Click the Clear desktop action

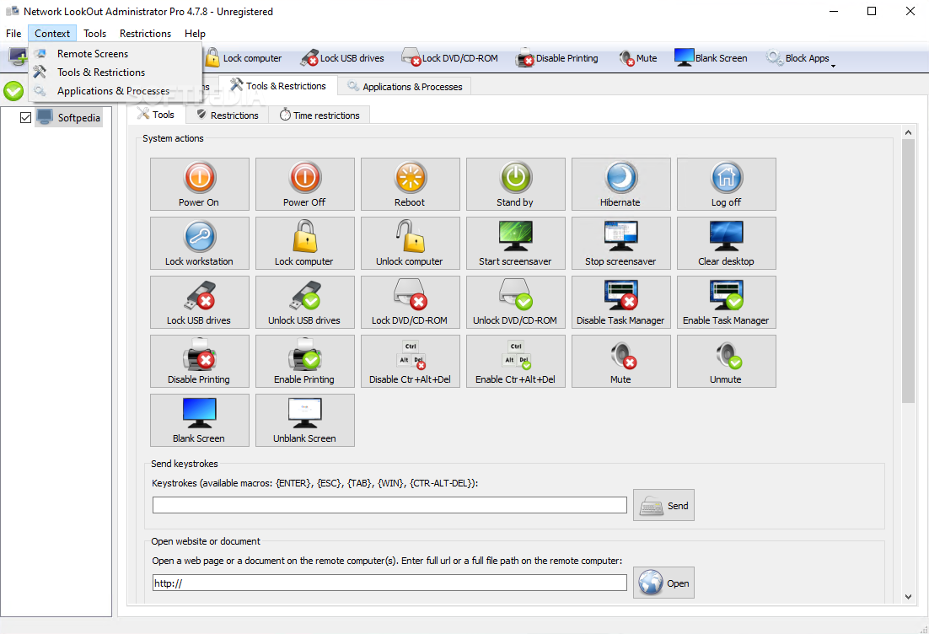click(x=727, y=243)
